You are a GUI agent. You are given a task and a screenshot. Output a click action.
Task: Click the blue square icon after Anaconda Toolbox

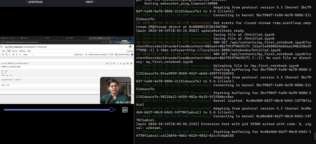pos(132,55)
